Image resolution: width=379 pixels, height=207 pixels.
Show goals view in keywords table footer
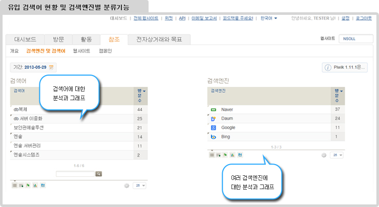pos(28,185)
